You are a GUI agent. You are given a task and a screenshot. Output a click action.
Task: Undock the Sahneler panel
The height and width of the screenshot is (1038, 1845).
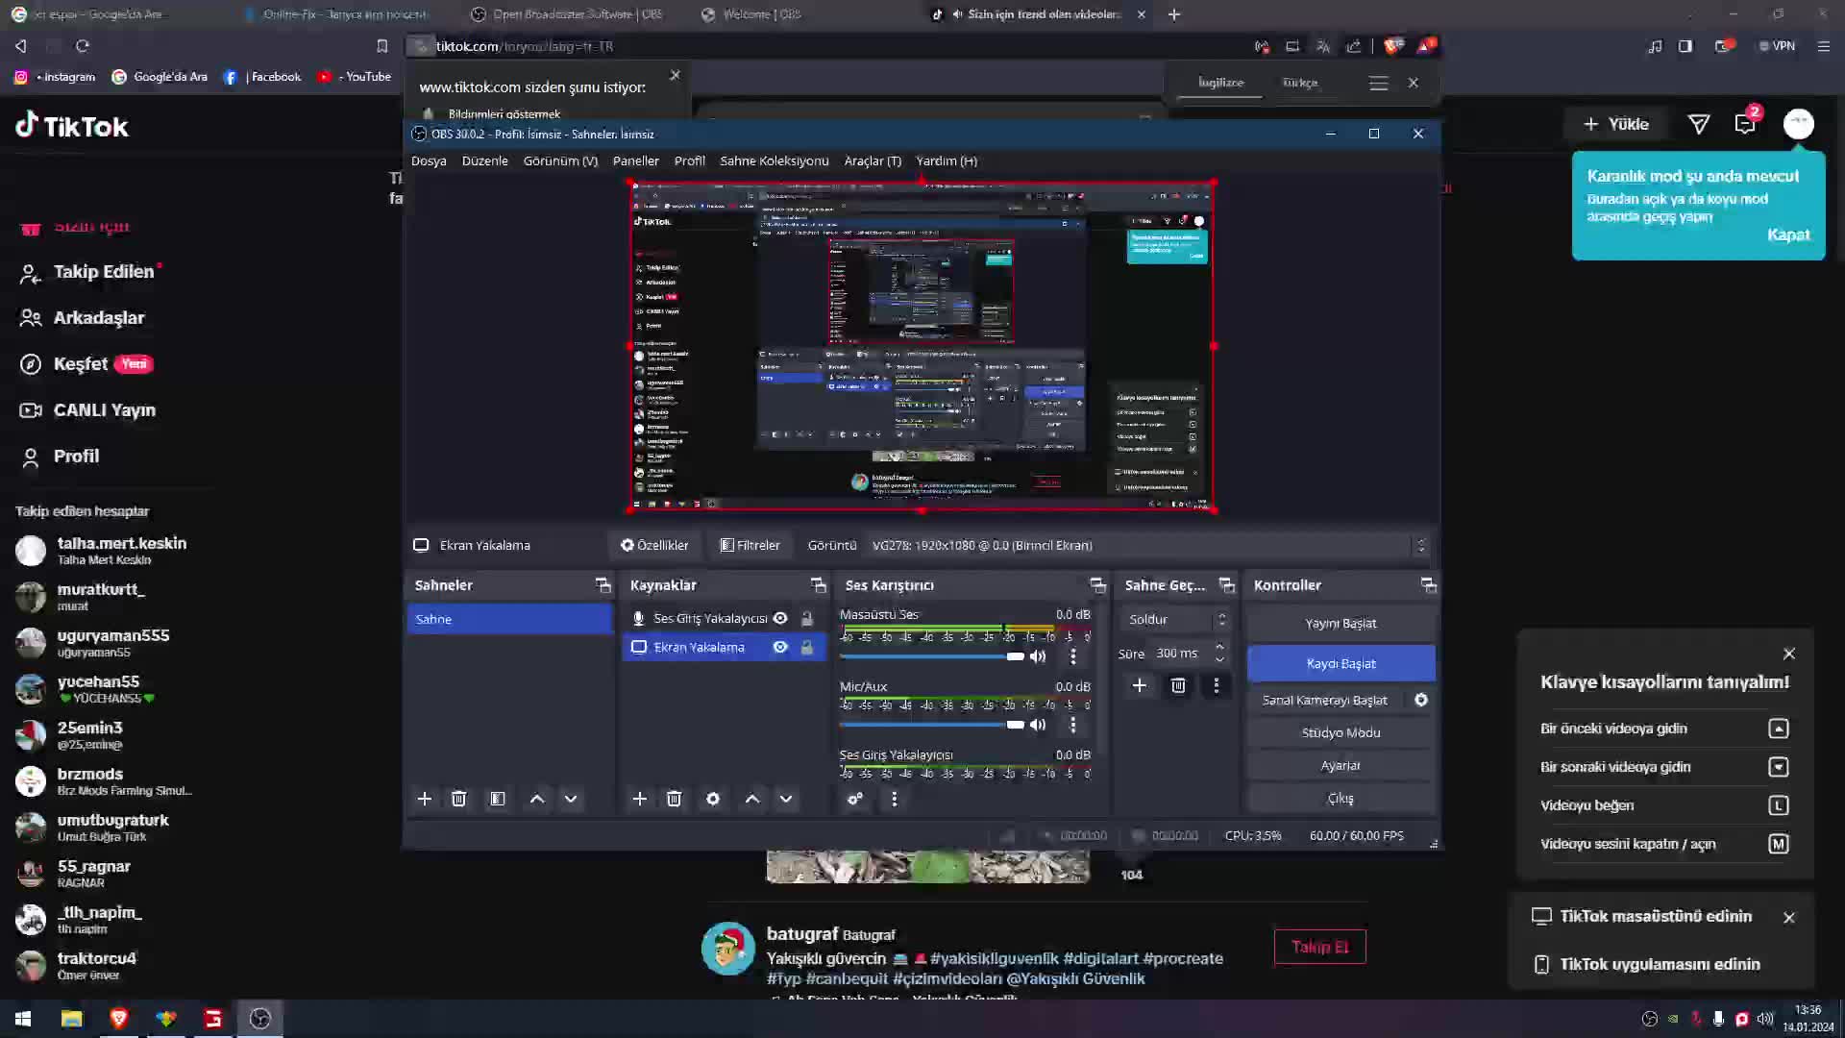click(603, 584)
